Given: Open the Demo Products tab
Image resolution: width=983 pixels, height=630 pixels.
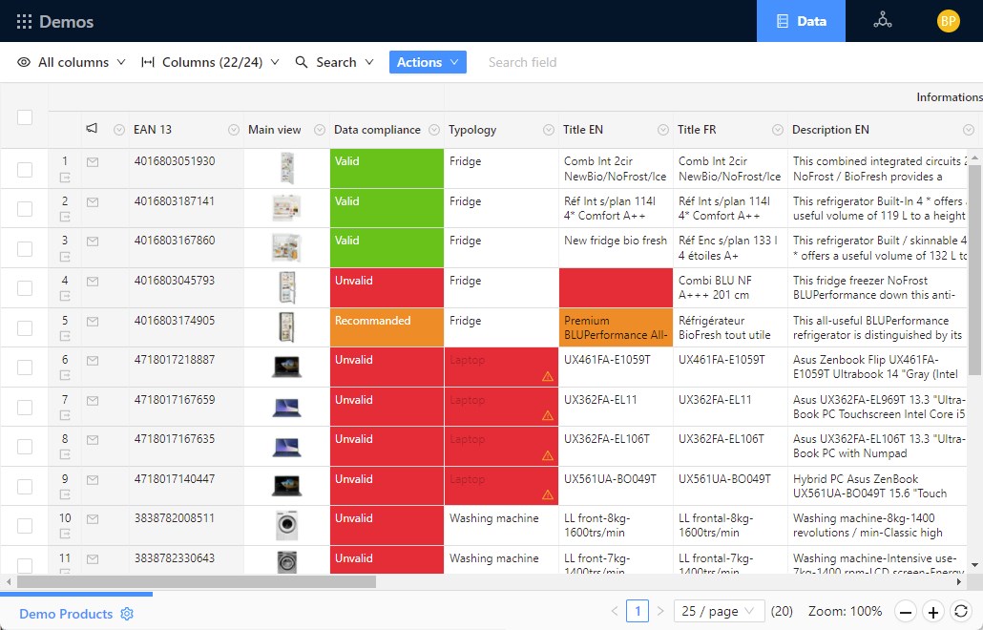Looking at the screenshot, I should (x=66, y=614).
